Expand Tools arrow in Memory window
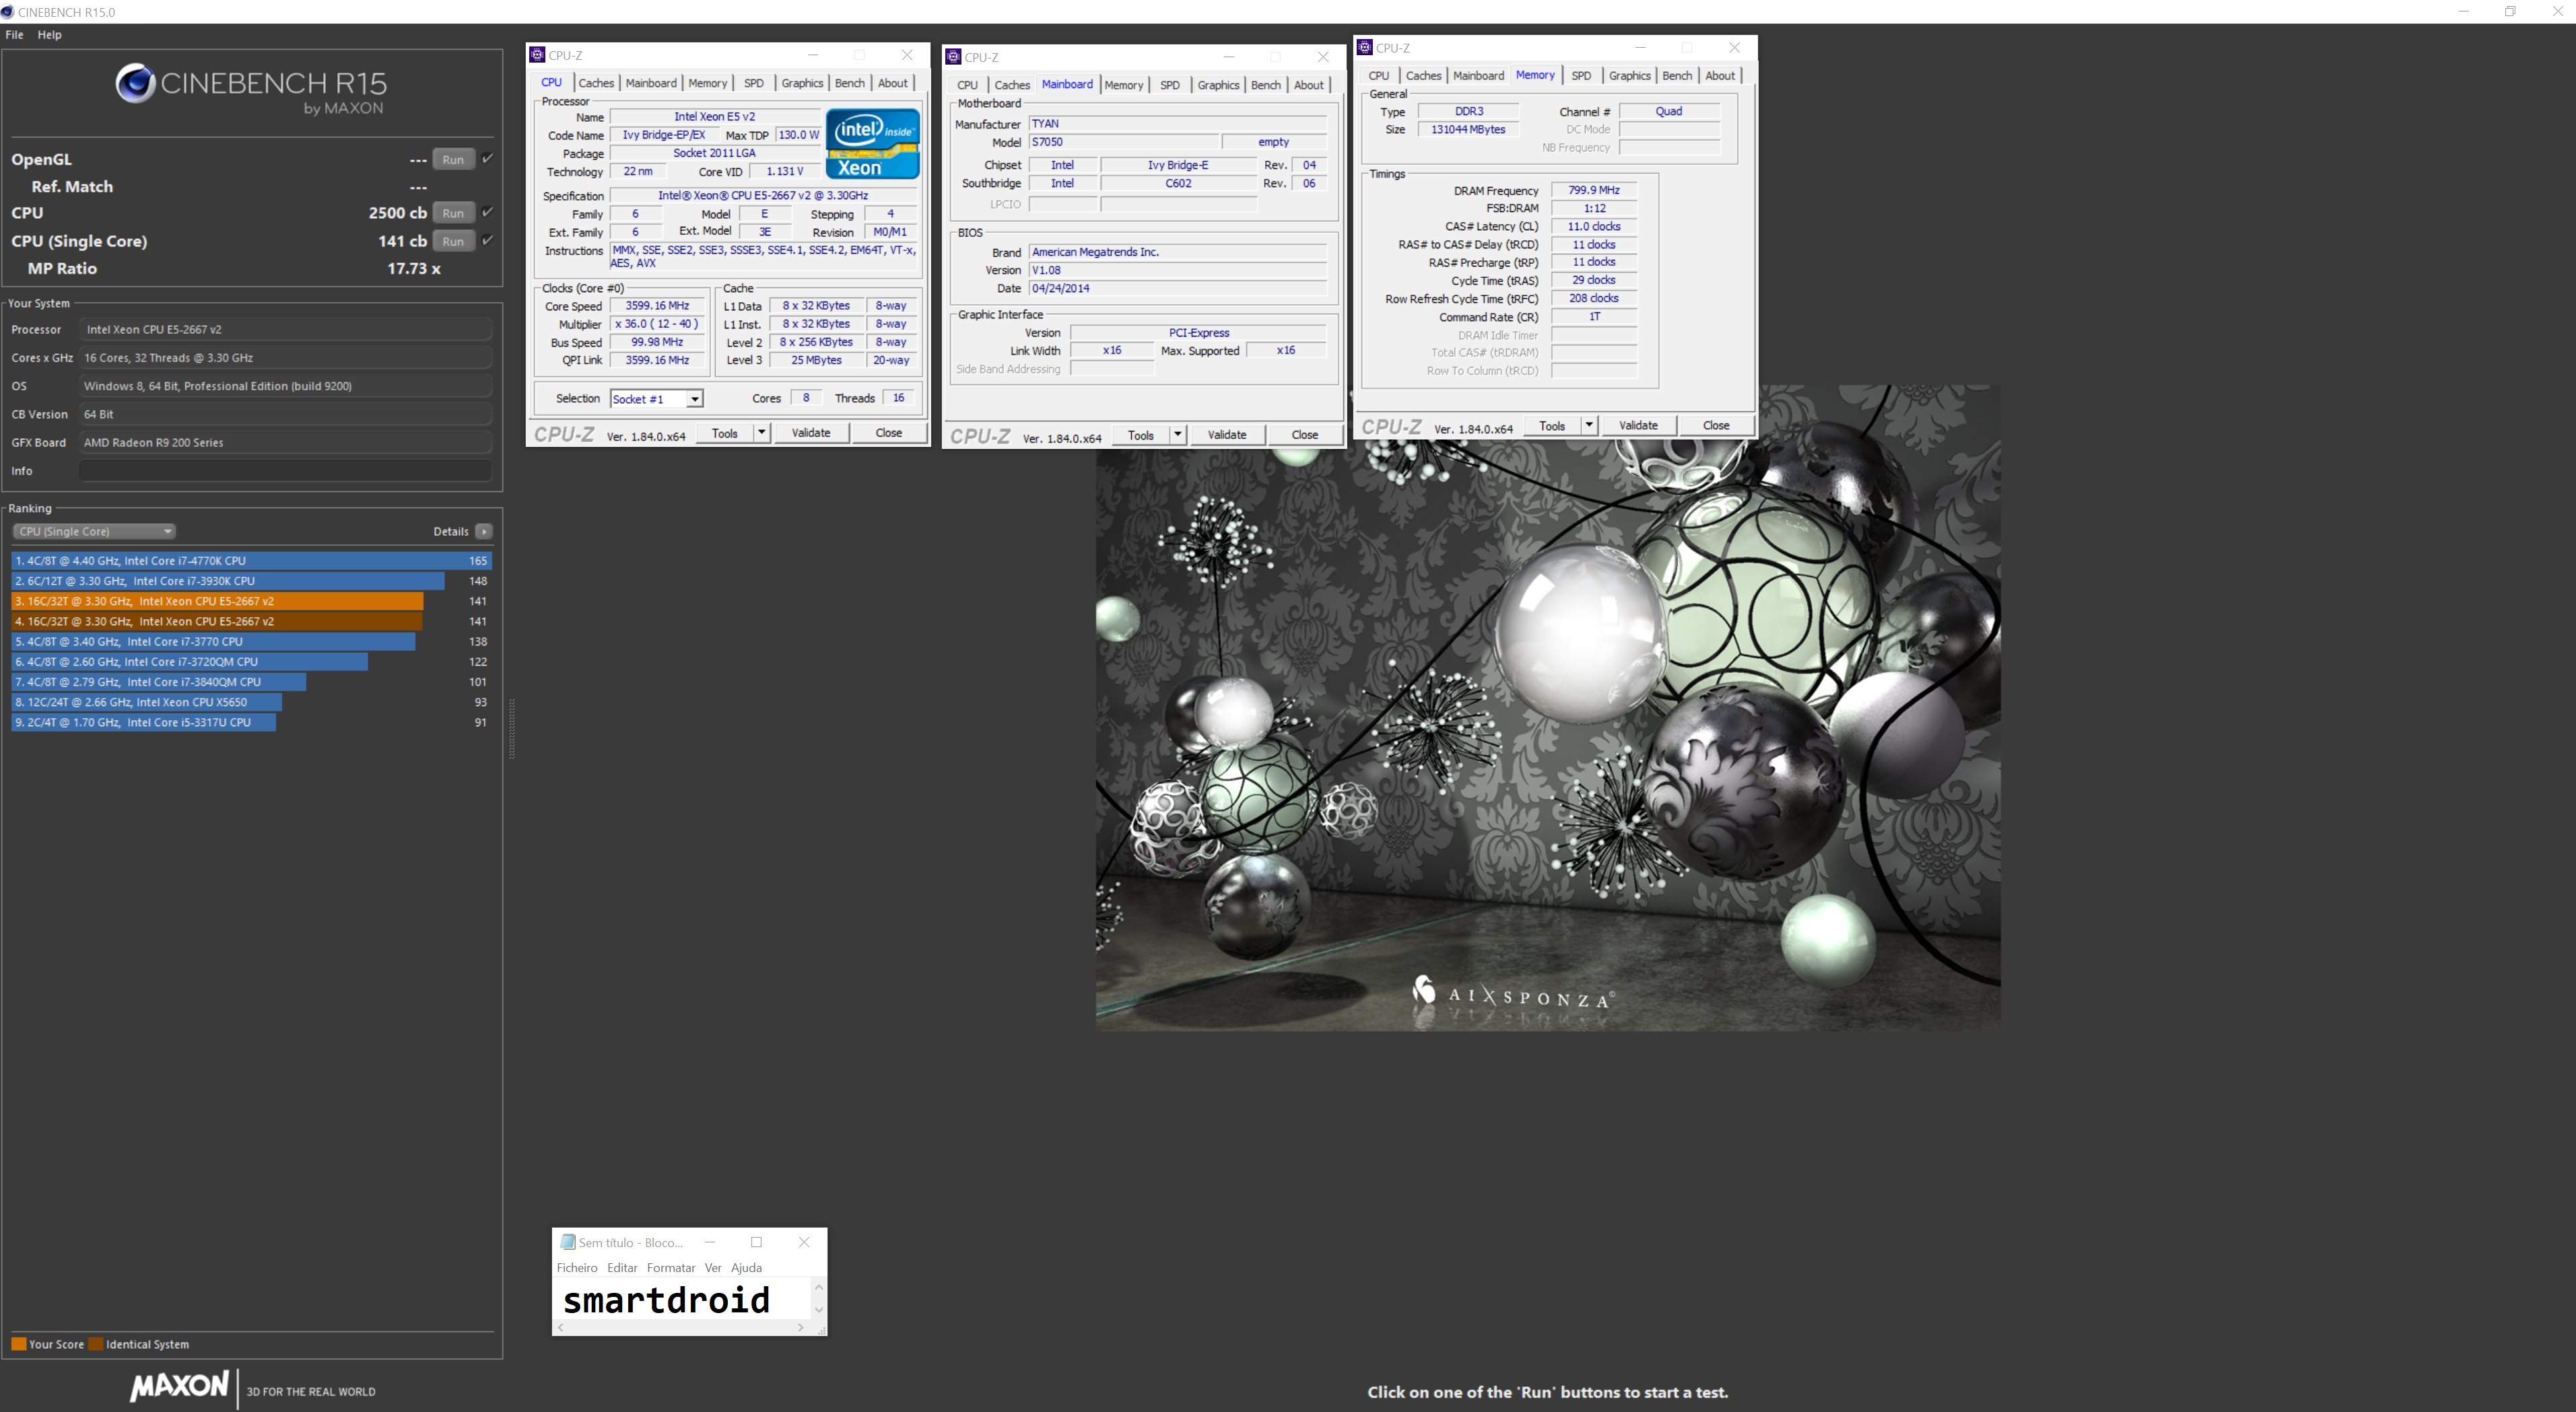 click(1588, 426)
